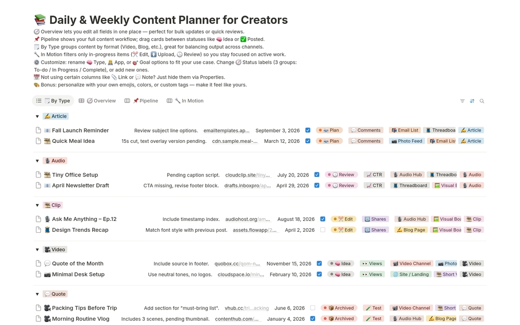Open the In Motion view tab
Screen dimensions: 520x325
click(x=185, y=101)
